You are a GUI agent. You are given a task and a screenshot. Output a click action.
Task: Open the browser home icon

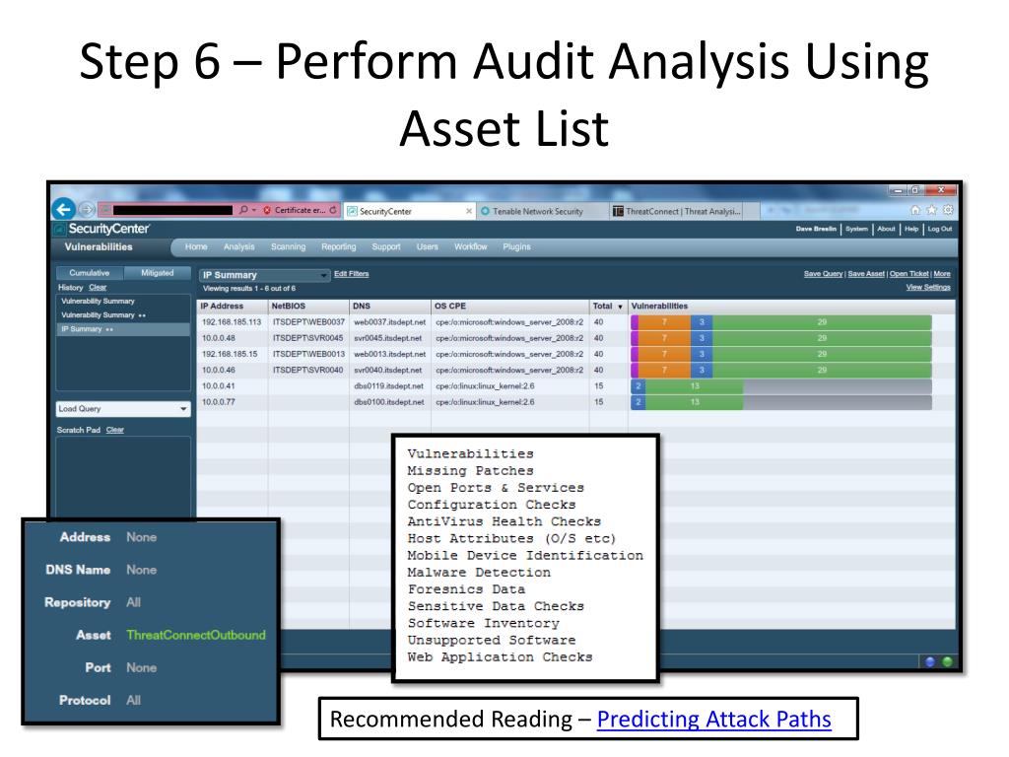click(x=915, y=210)
